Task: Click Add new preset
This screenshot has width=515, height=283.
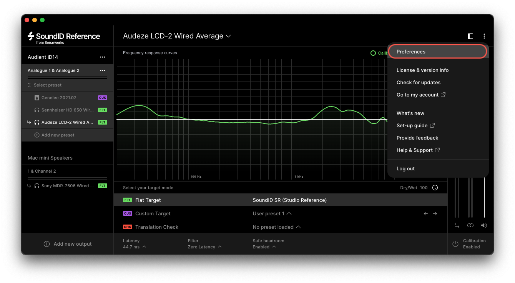Action: tap(55, 135)
